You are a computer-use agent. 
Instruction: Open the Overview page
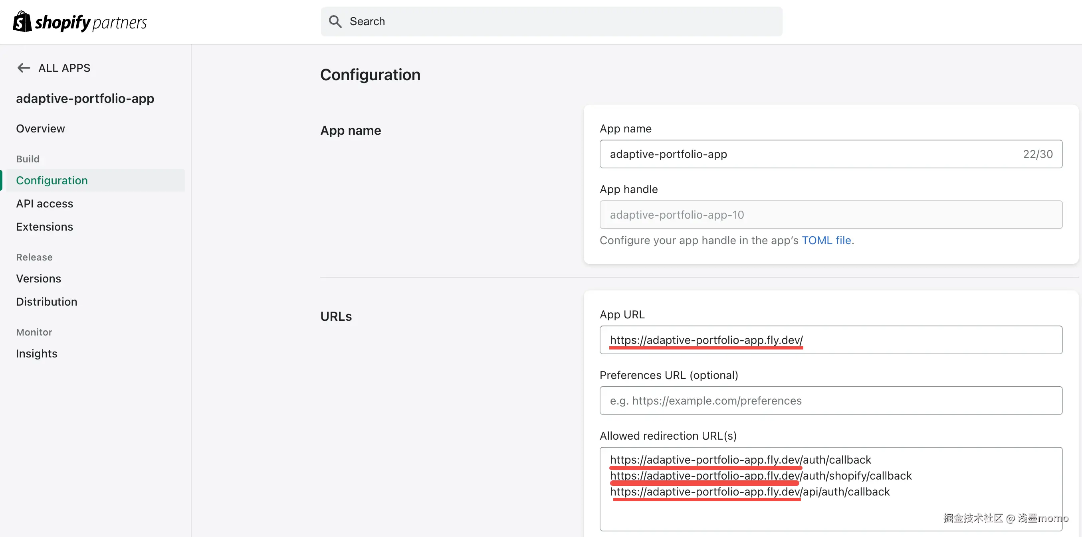pos(40,128)
